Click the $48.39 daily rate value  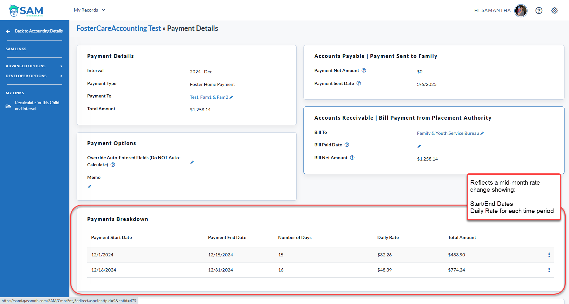[385, 270]
